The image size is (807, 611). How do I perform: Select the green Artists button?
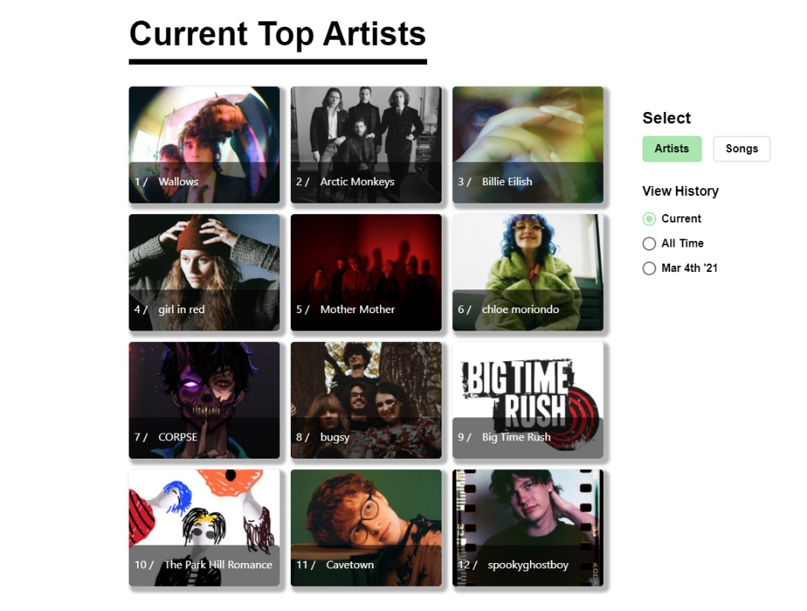click(x=671, y=149)
